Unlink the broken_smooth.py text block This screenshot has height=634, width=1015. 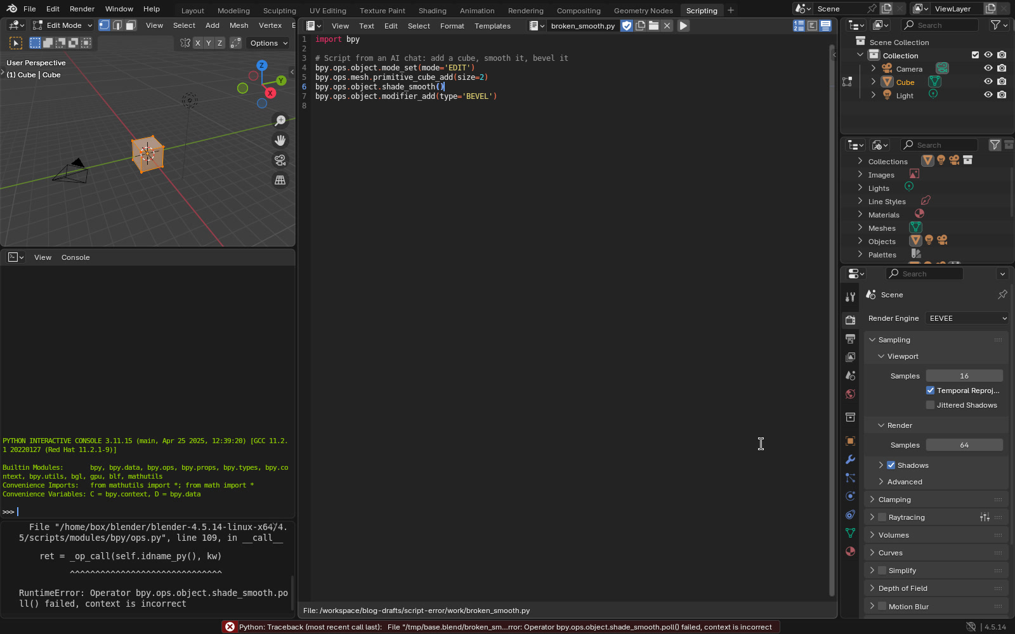(x=667, y=26)
